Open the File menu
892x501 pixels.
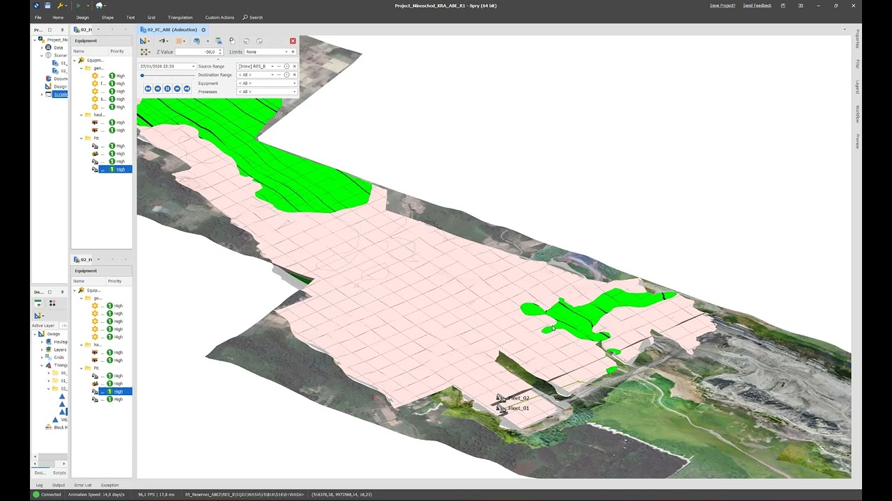(38, 17)
